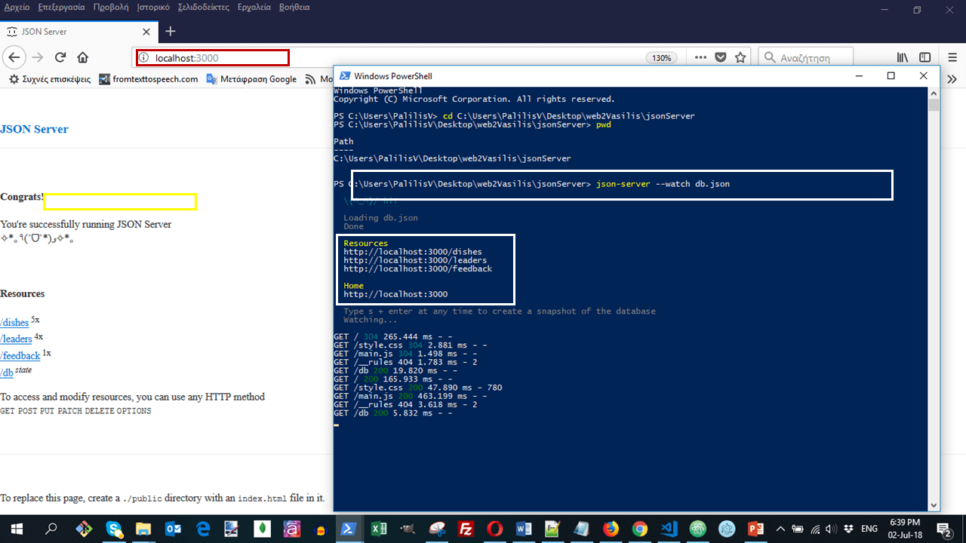Launch FileZilla from the taskbar
966x543 pixels.
(x=466, y=529)
